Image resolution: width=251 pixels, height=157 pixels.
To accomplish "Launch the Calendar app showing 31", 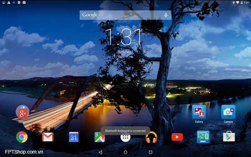I will (x=74, y=137).
